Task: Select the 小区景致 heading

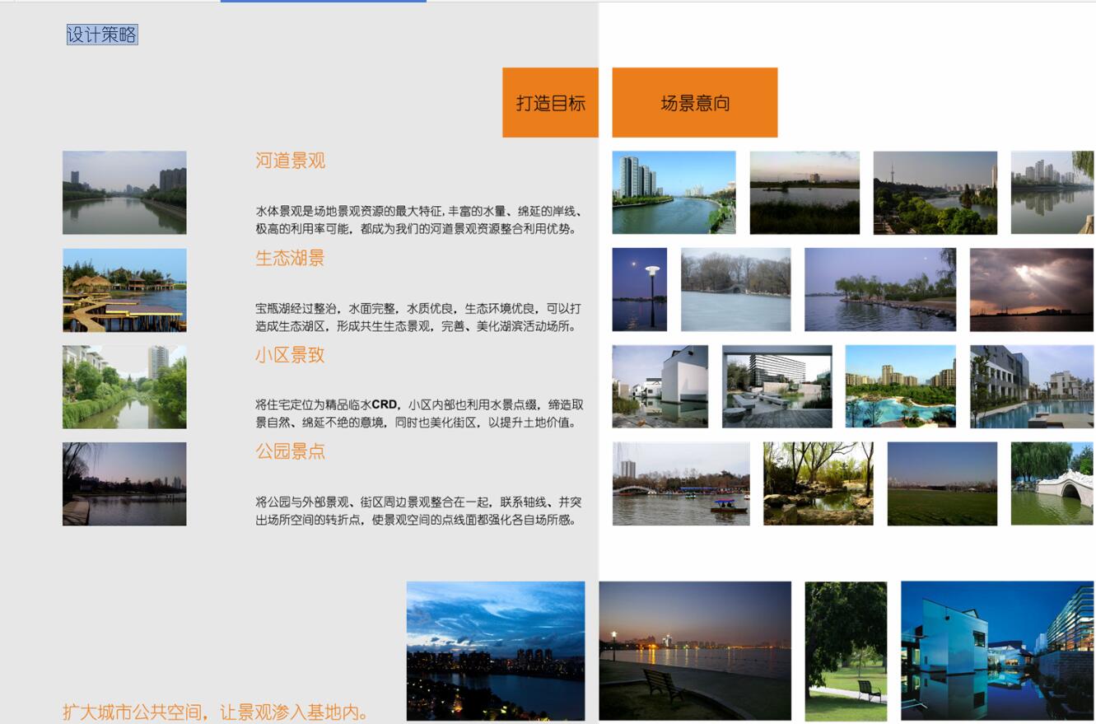Action: tap(290, 355)
